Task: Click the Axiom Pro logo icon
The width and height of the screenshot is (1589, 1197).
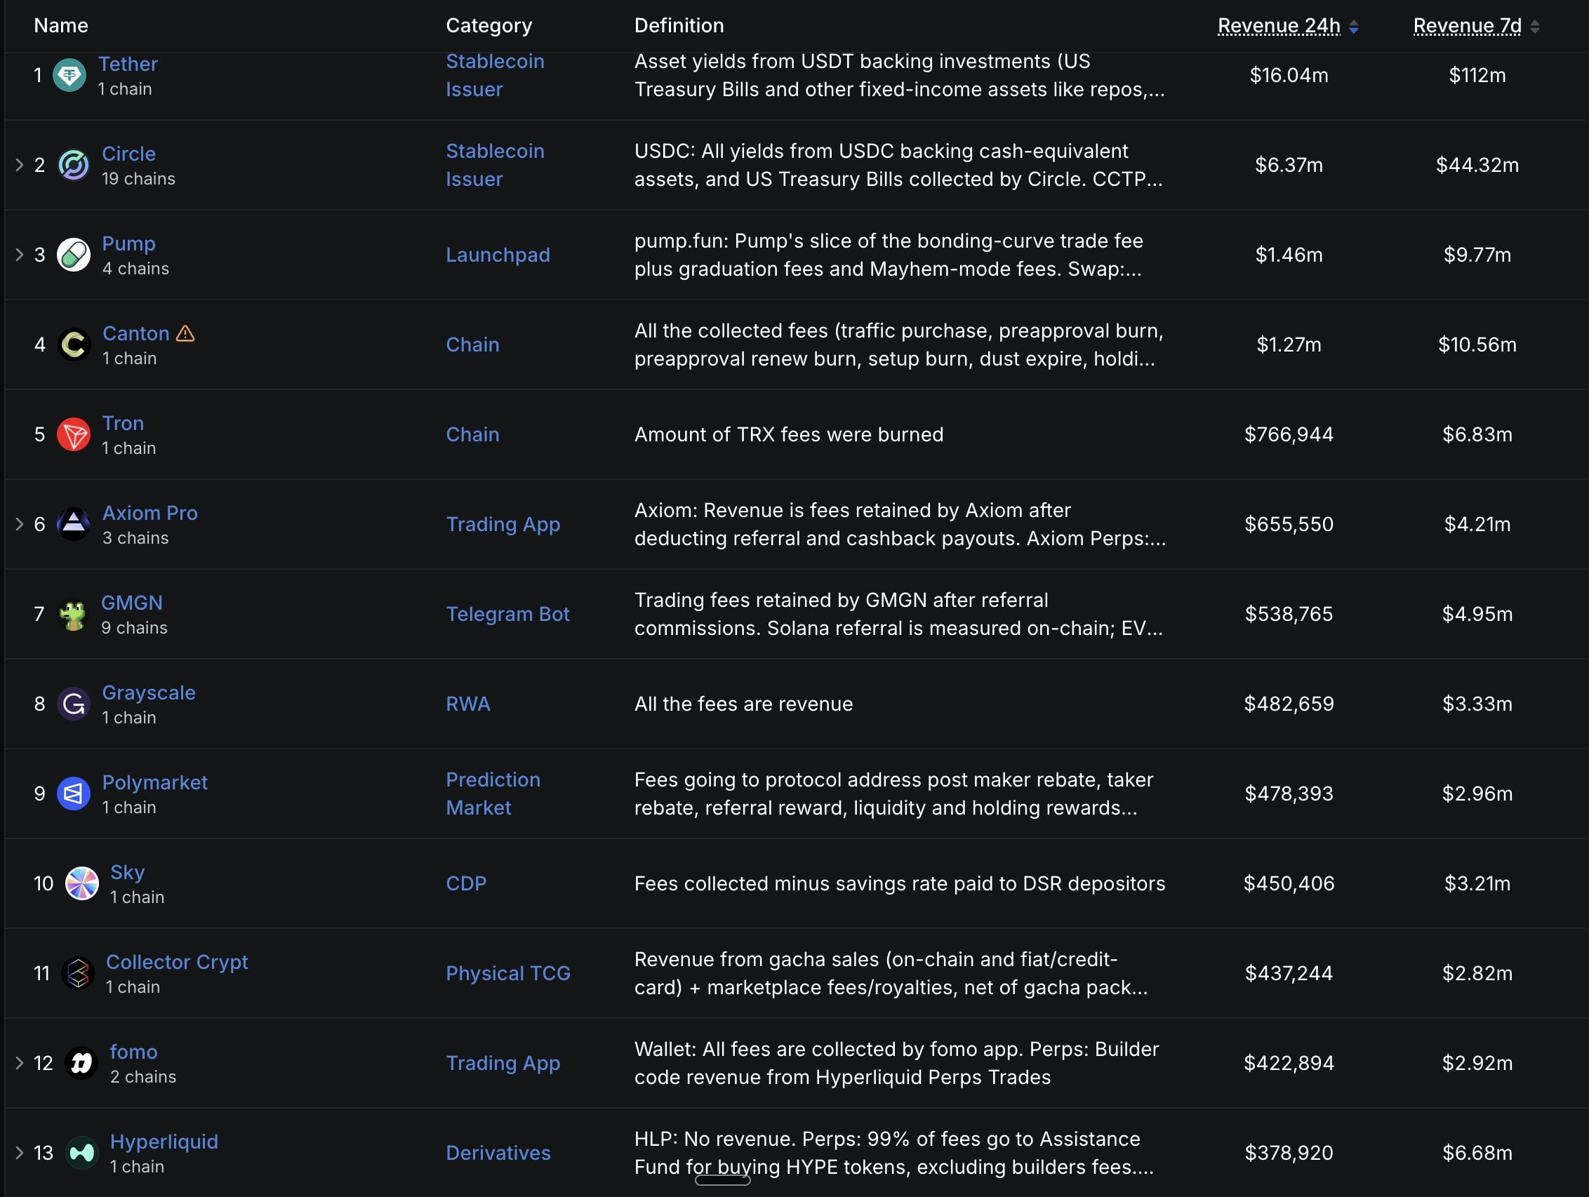Action: (73, 523)
